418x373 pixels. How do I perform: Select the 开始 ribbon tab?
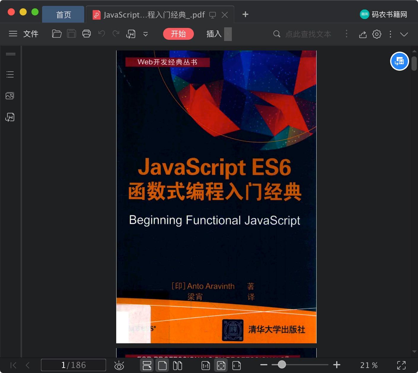coord(178,34)
